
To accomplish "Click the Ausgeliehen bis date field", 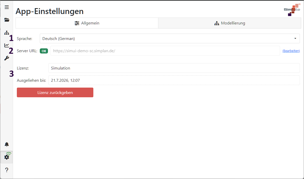I will click(174, 80).
